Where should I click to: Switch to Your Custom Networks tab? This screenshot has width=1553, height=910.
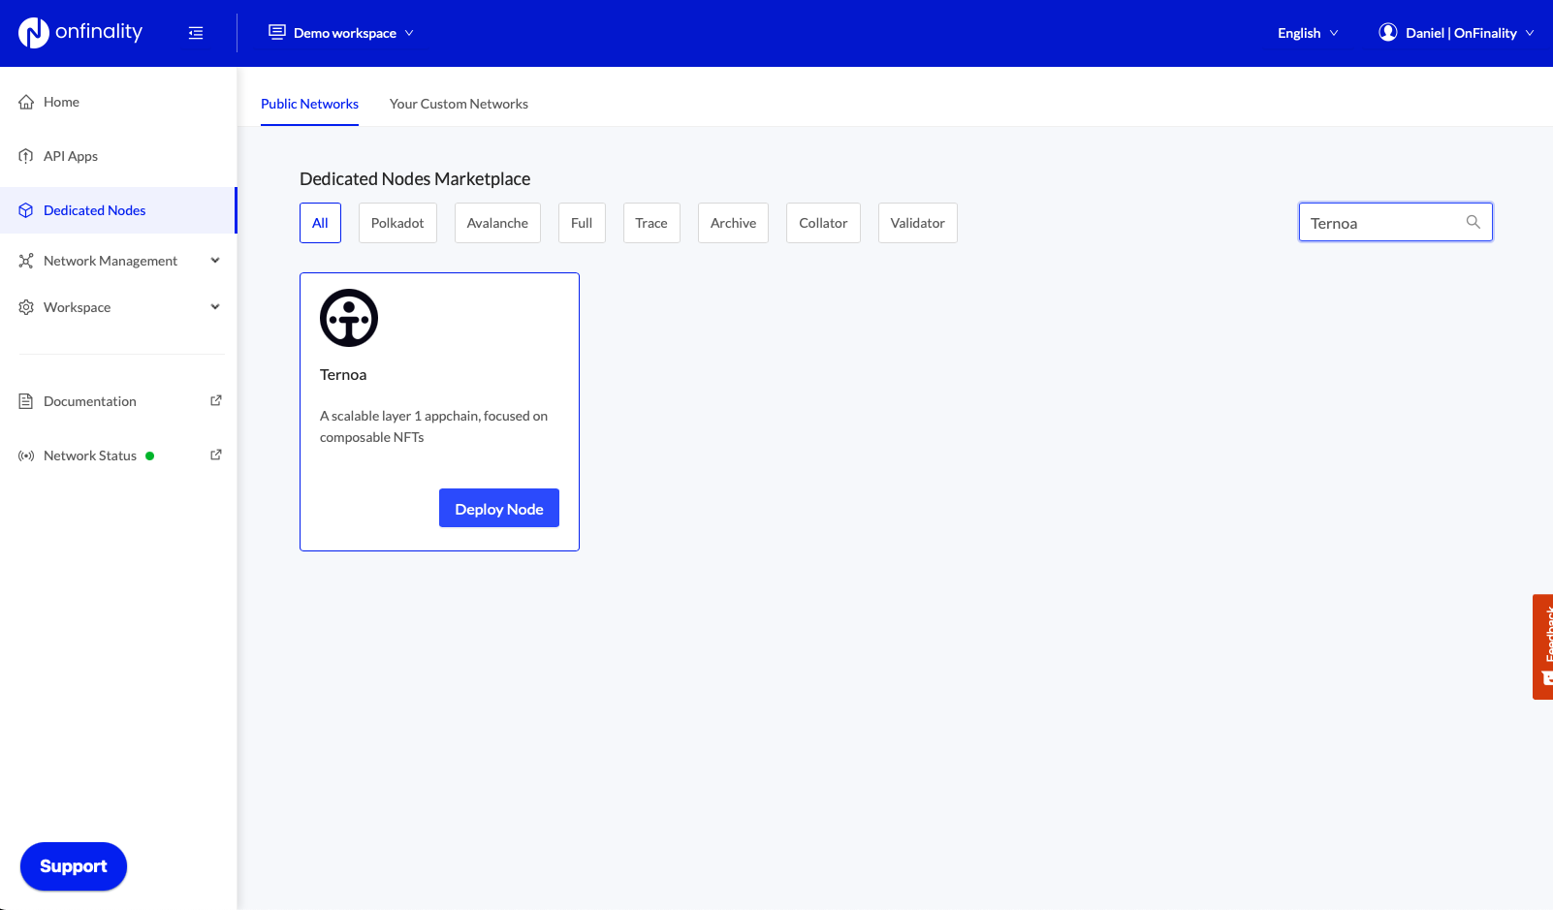click(459, 104)
